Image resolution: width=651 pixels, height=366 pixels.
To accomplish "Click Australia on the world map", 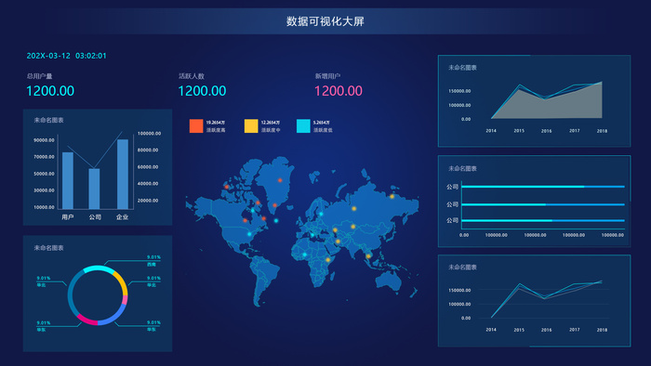I will 389,281.
